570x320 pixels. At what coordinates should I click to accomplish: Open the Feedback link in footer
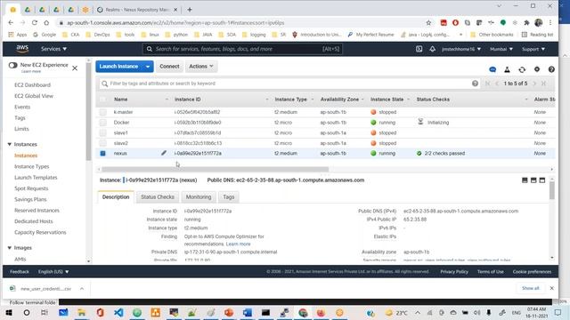pyautogui.click(x=20, y=272)
